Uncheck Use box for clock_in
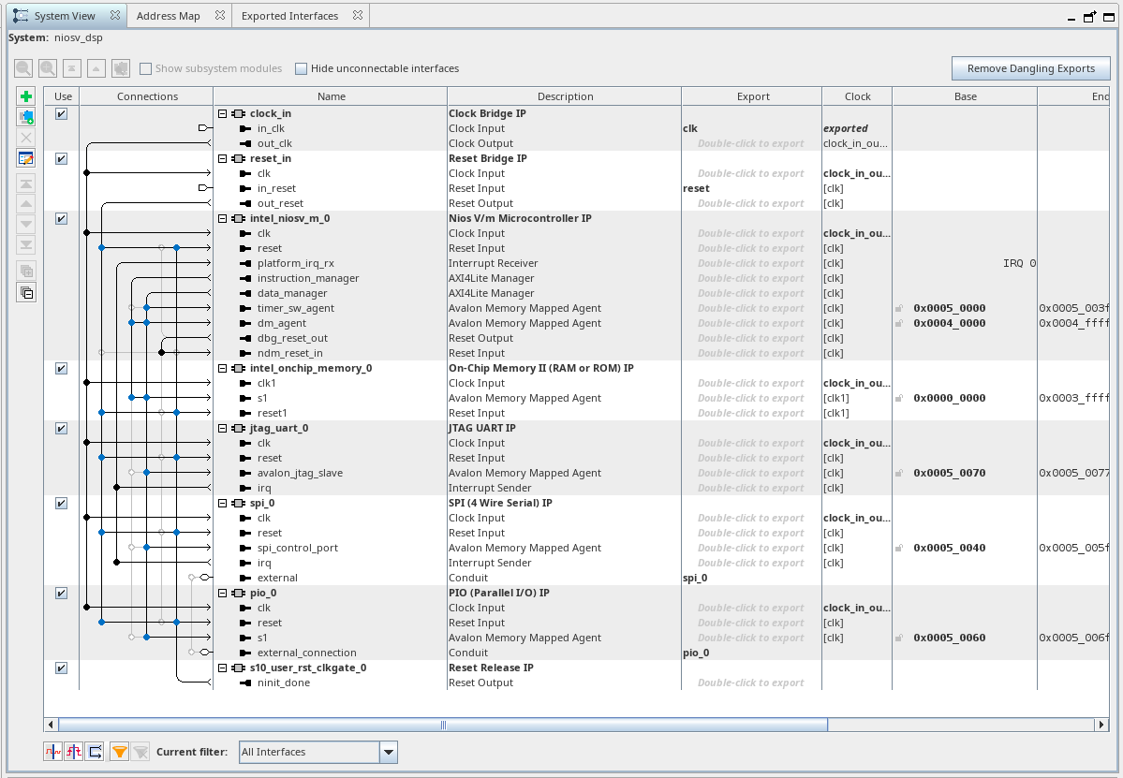This screenshot has width=1123, height=778. (62, 114)
